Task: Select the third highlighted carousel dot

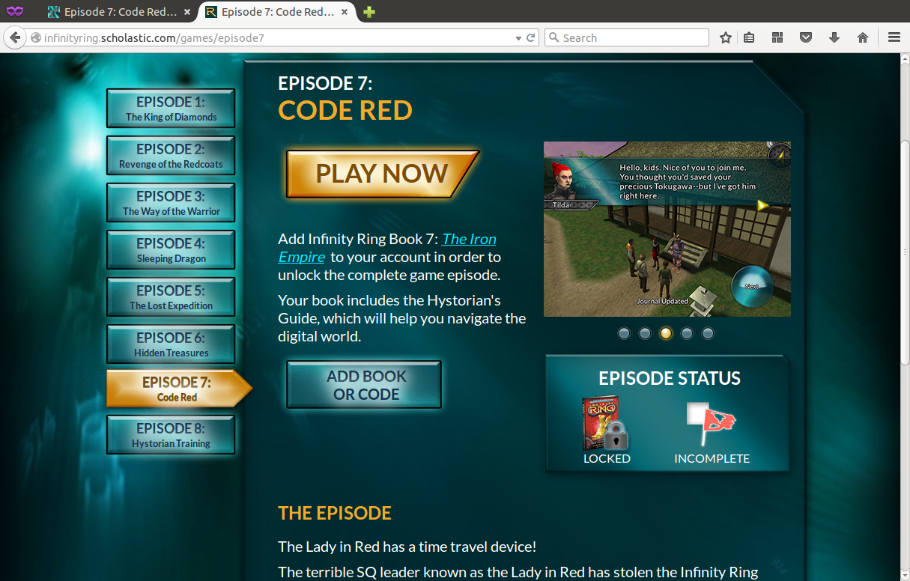Action: coord(666,333)
